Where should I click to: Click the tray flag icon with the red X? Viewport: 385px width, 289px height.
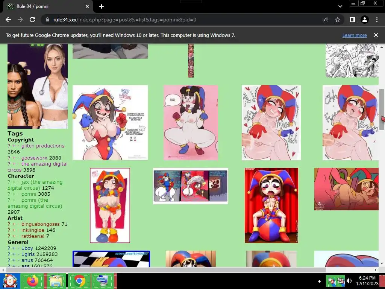[x=331, y=281]
